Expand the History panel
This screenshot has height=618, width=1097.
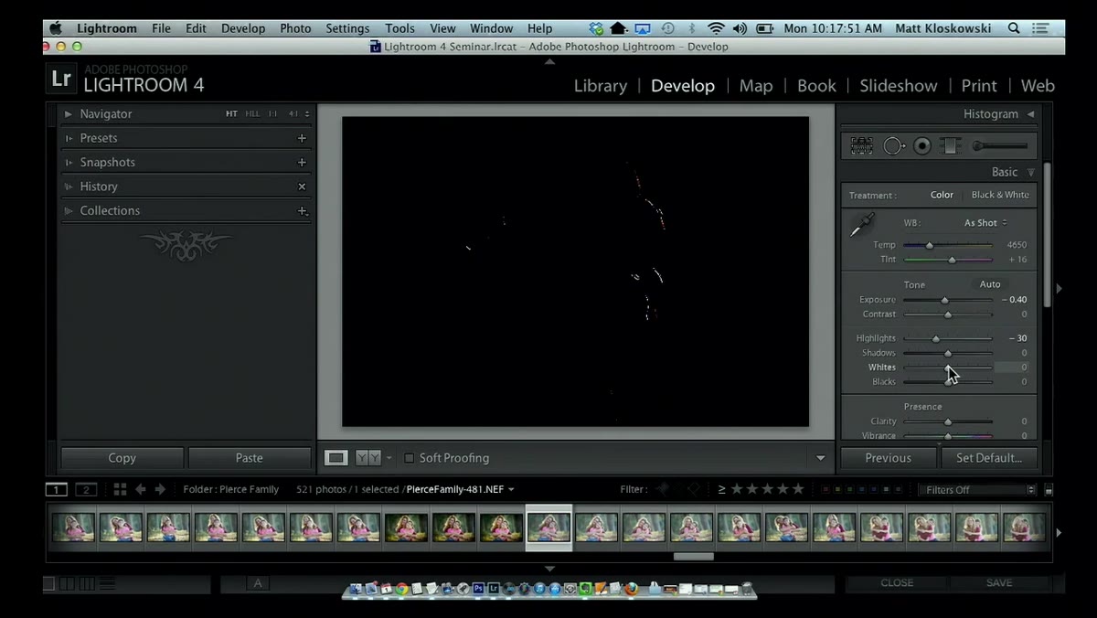[x=68, y=186]
